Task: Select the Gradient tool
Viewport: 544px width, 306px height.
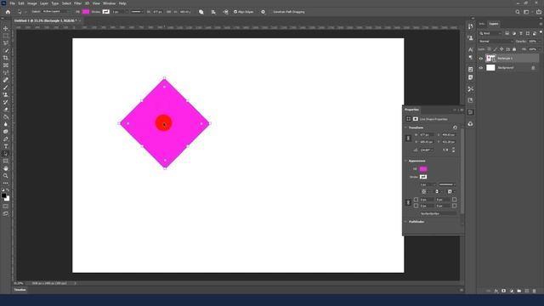Action: (6, 117)
